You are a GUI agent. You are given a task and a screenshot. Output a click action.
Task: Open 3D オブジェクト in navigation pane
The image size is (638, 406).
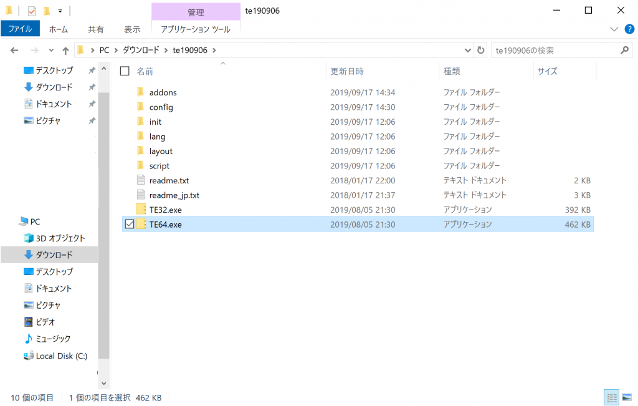[55, 238]
